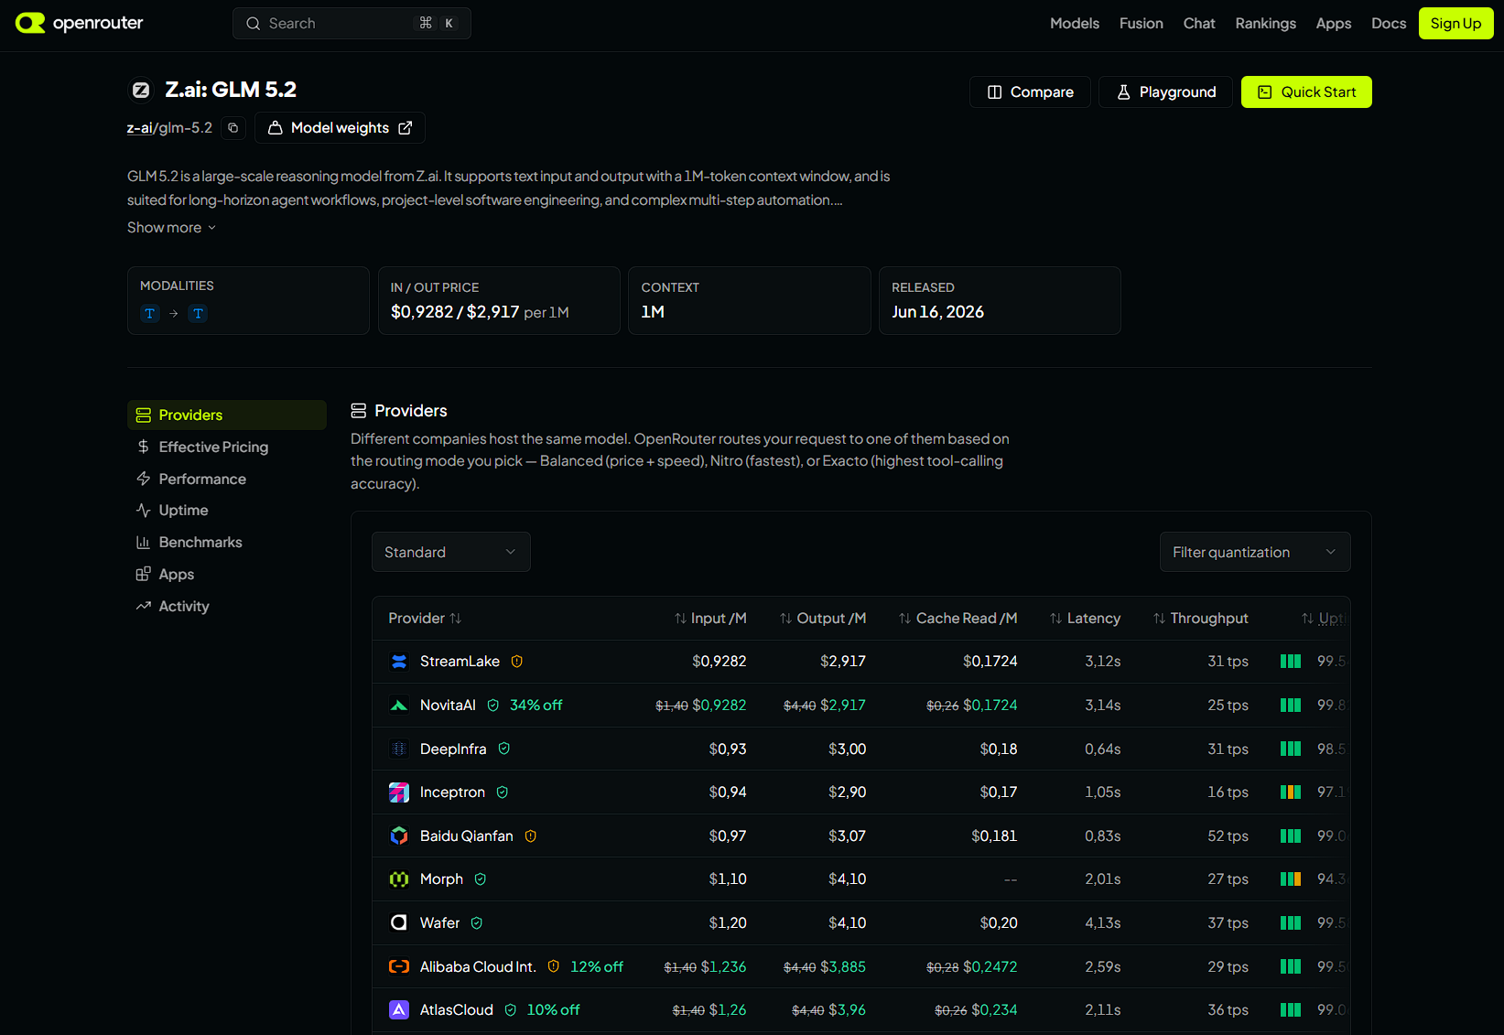Open Rankings in the top navigation
Viewport: 1504px width, 1035px height.
[1266, 24]
